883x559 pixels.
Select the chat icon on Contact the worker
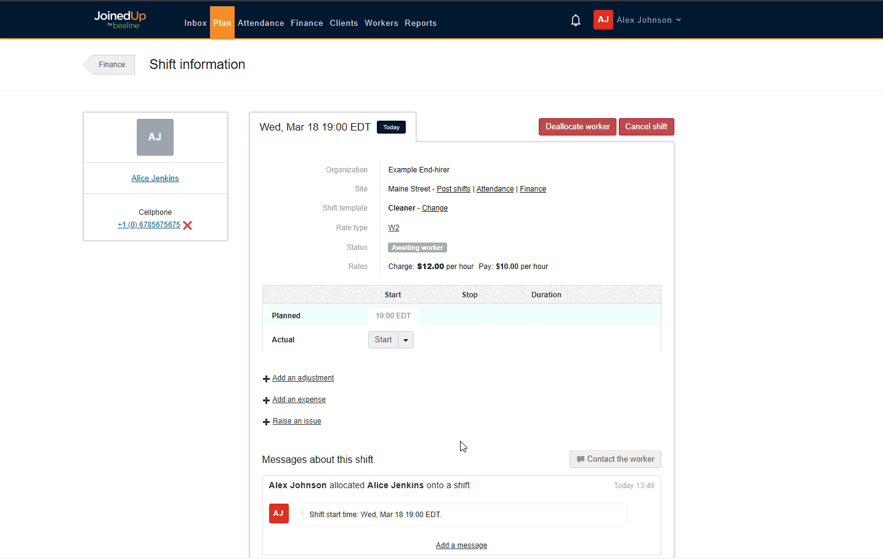[580, 459]
